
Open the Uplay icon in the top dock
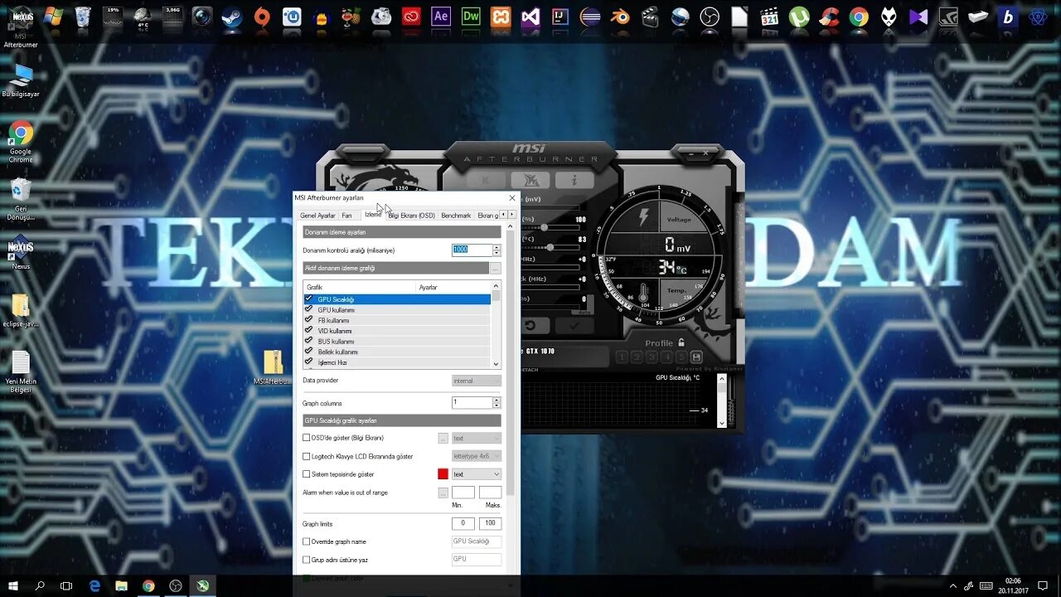point(292,17)
